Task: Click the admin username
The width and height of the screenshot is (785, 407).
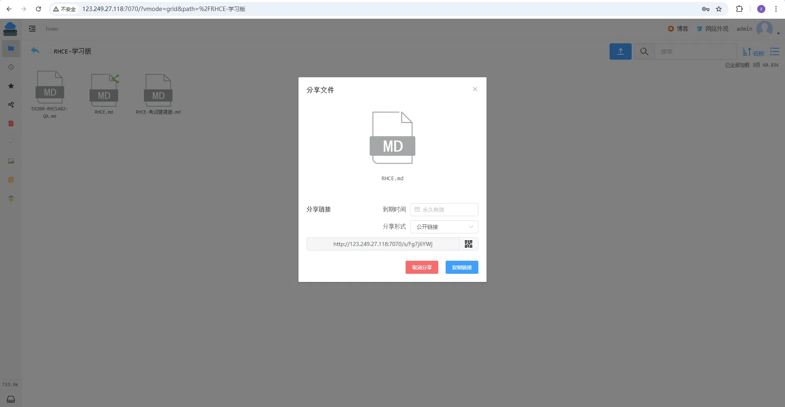Action: [745, 29]
